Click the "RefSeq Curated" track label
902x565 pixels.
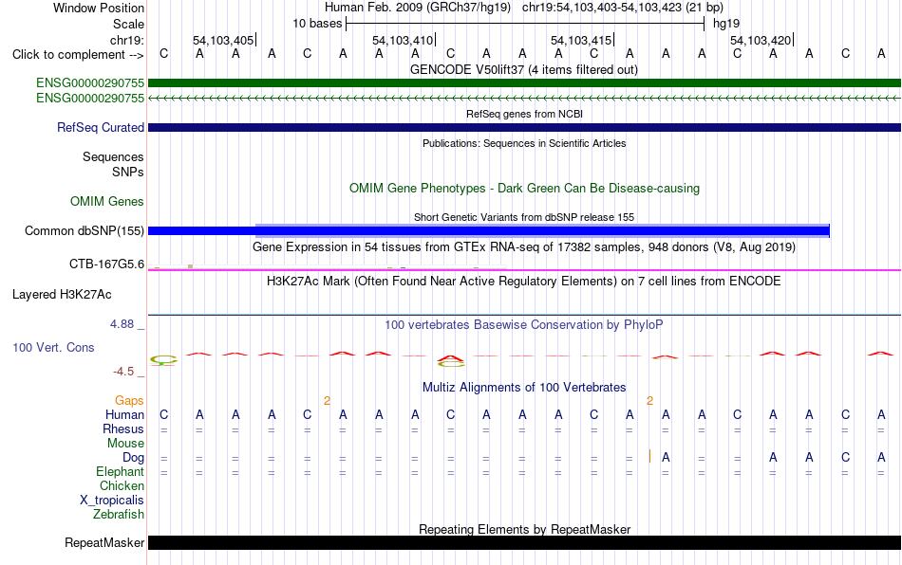100,127
